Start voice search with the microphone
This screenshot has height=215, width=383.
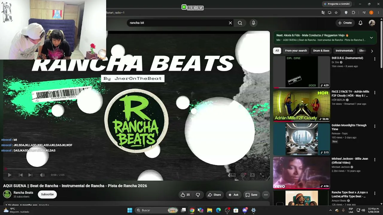pos(253,23)
